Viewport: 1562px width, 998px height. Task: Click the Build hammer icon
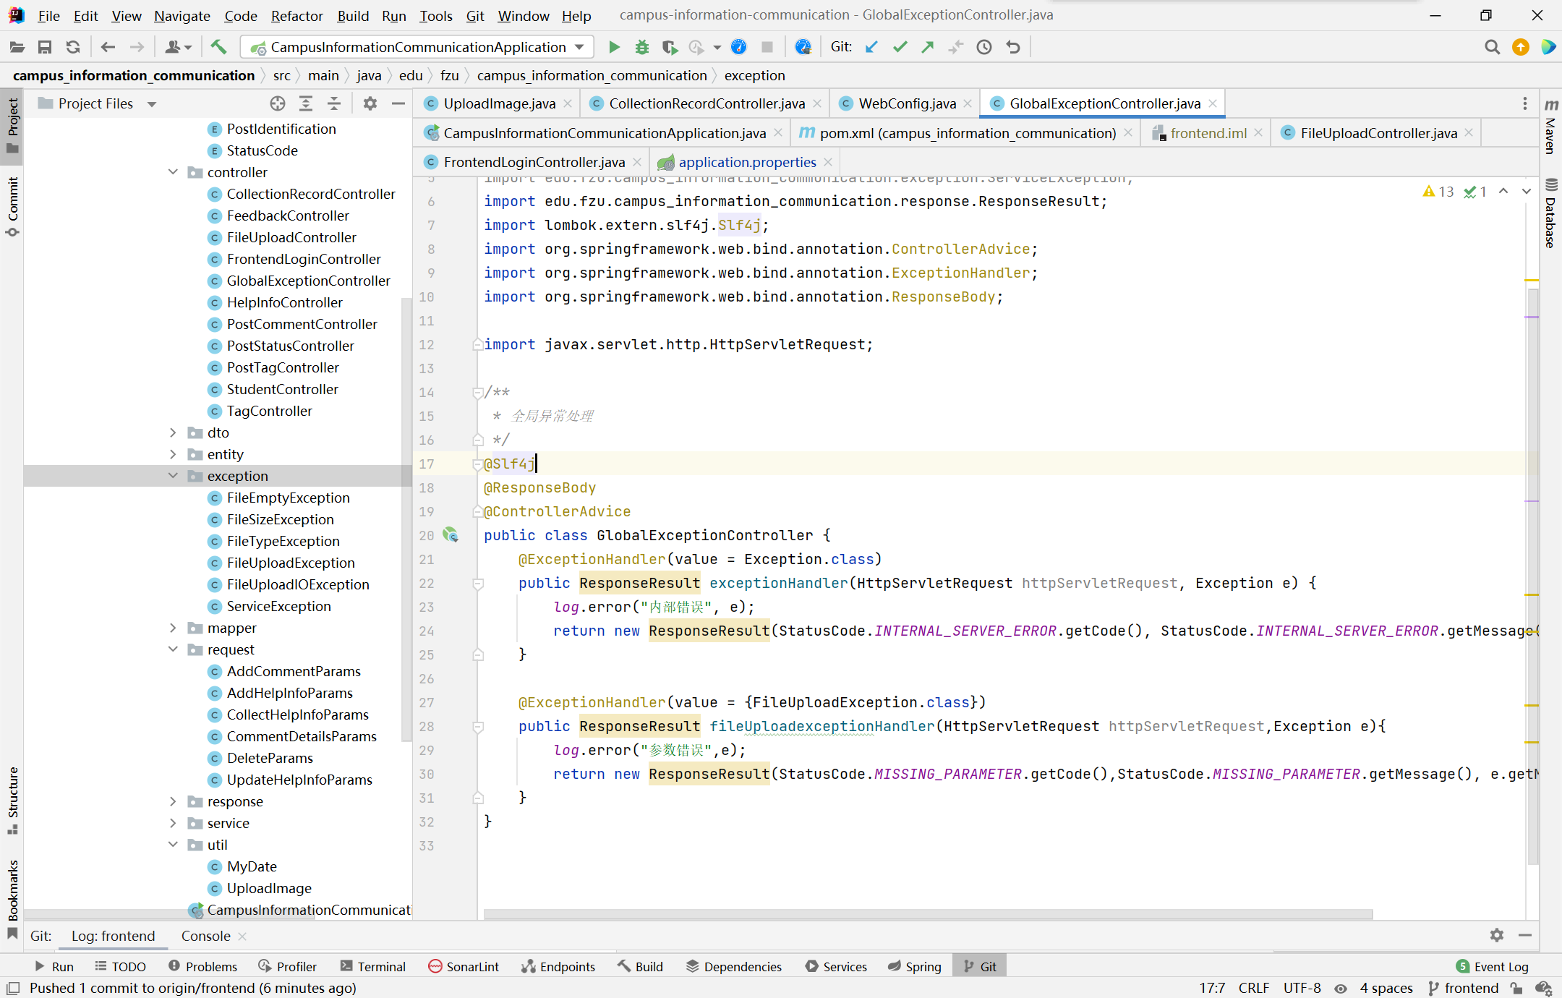coord(218,47)
